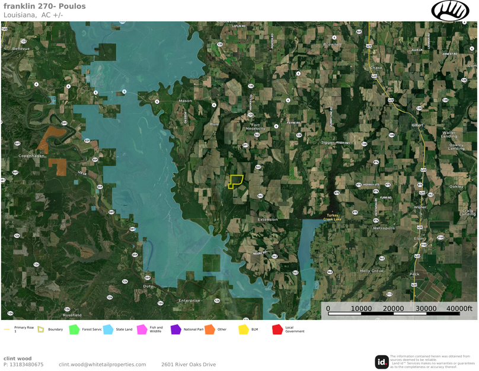The image size is (479, 371).
Task: Click the Fish and Wildlife pink swatch
Action: click(x=142, y=329)
